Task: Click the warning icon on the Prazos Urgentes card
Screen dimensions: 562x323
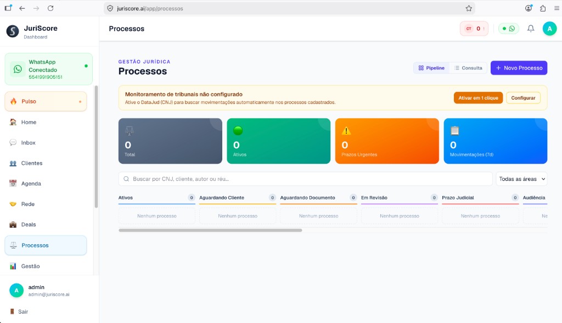Action: (x=346, y=130)
